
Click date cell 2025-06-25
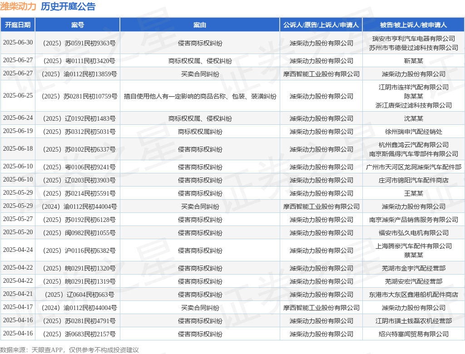pyautogui.click(x=18, y=95)
